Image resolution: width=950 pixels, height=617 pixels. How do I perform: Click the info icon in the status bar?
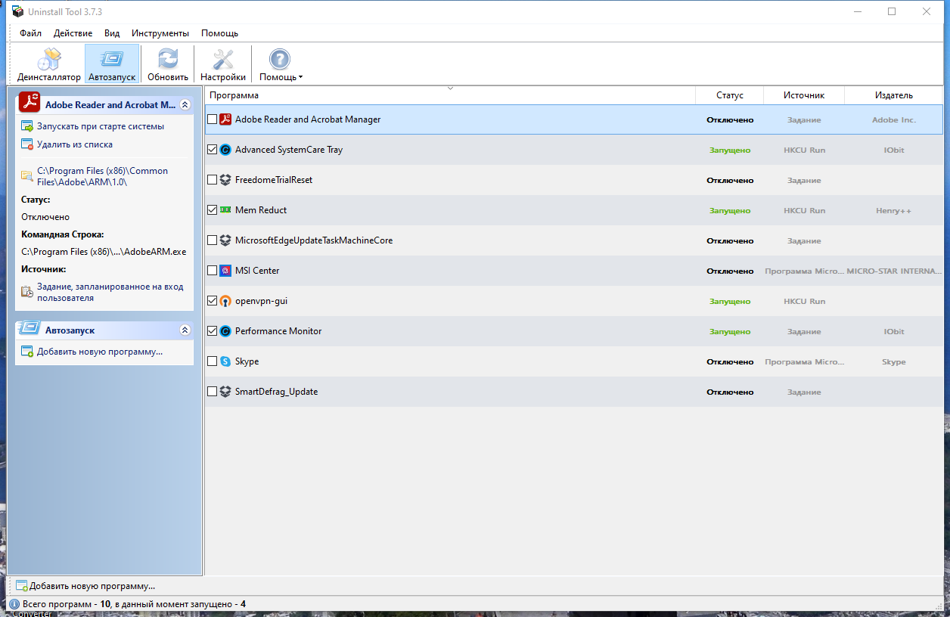14,604
